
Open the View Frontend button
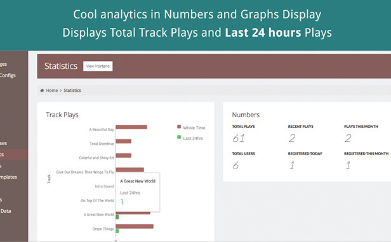click(x=98, y=67)
